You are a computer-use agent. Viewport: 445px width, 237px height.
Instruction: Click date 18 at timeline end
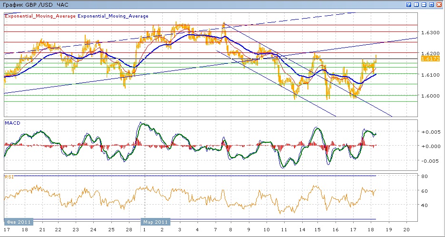(x=371, y=229)
